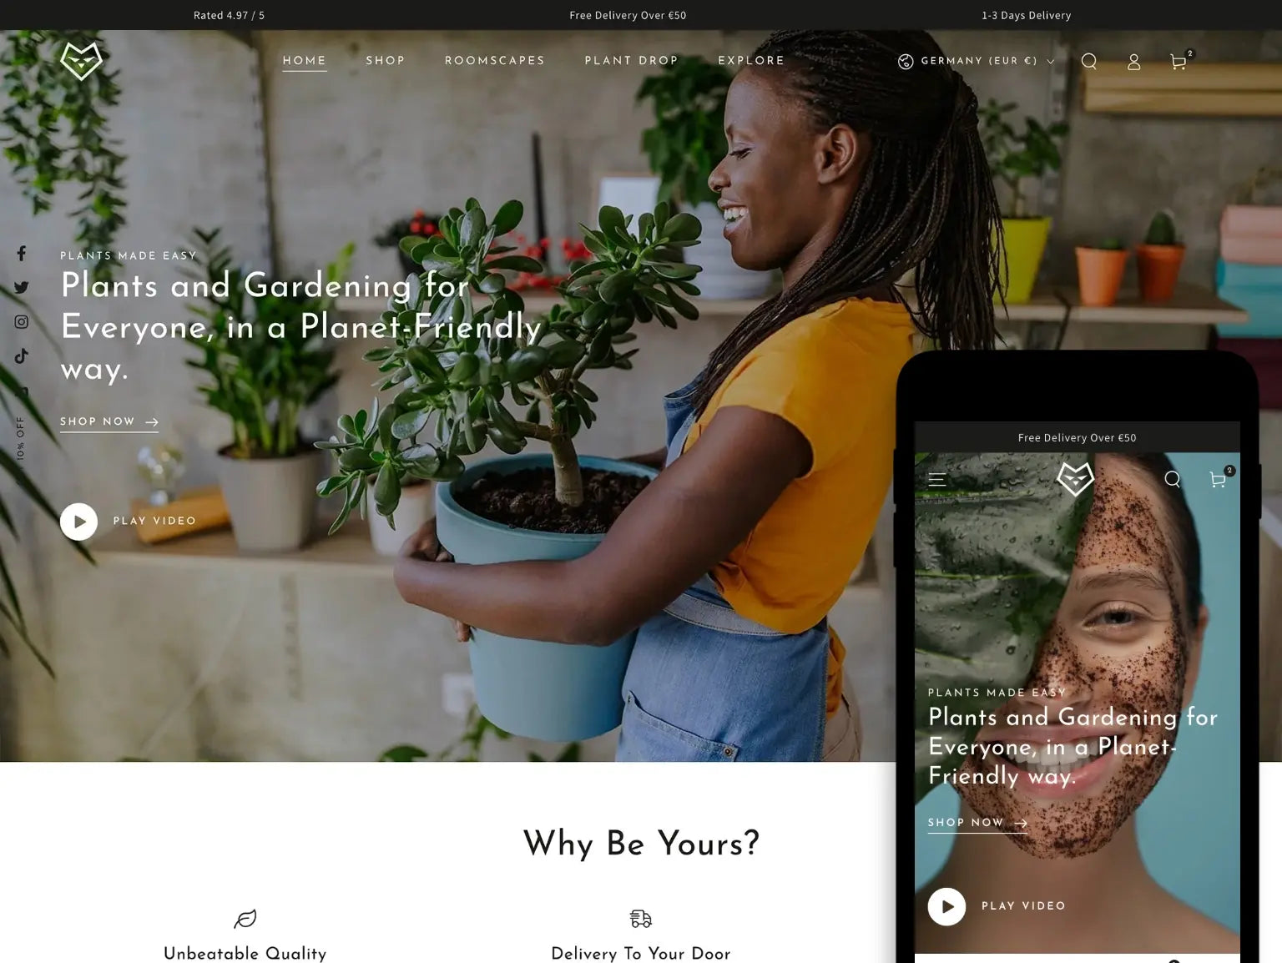Click the fox logo in desktop header
The image size is (1282, 963).
82,61
